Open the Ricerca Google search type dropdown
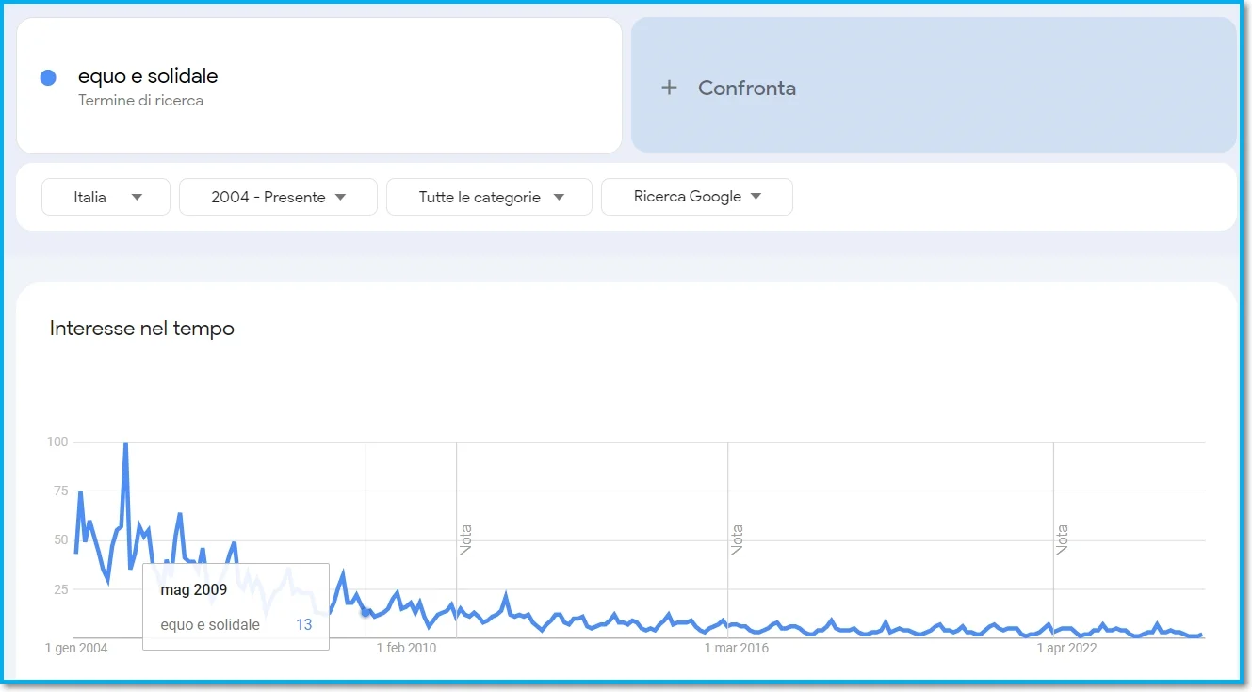The height and width of the screenshot is (692, 1252). [696, 197]
